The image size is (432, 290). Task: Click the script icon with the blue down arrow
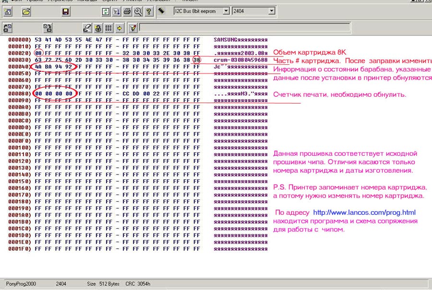(x=116, y=12)
